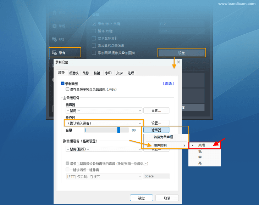Expand the 扬声器 device dropdown
The width and height of the screenshot is (259, 205).
[104, 110]
